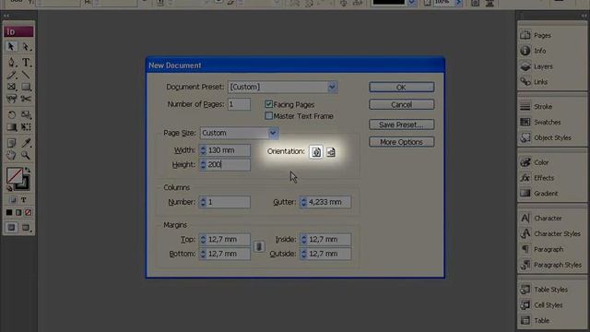Select the Gradient Swatch tool

click(11, 127)
